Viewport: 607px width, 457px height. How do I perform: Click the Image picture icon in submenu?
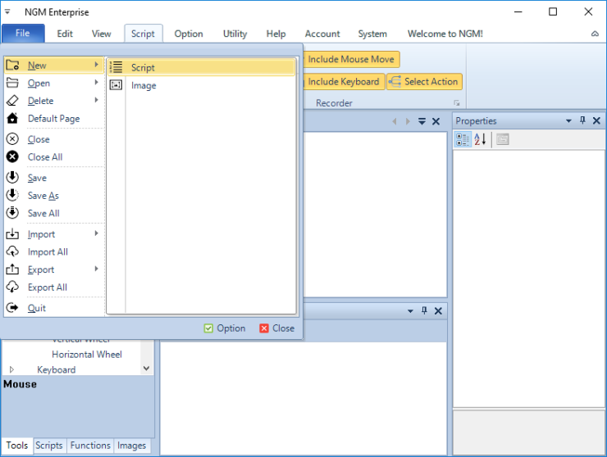116,84
